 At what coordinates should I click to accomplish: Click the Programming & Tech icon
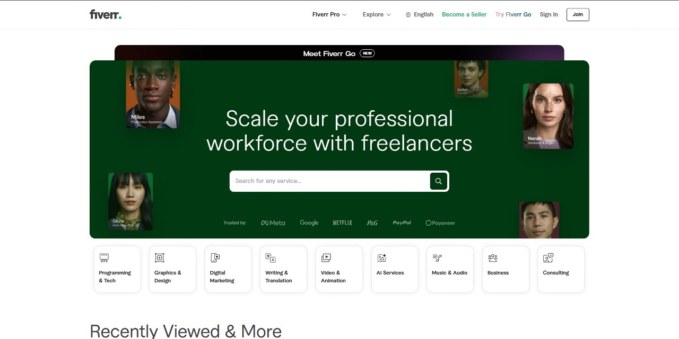click(x=104, y=258)
